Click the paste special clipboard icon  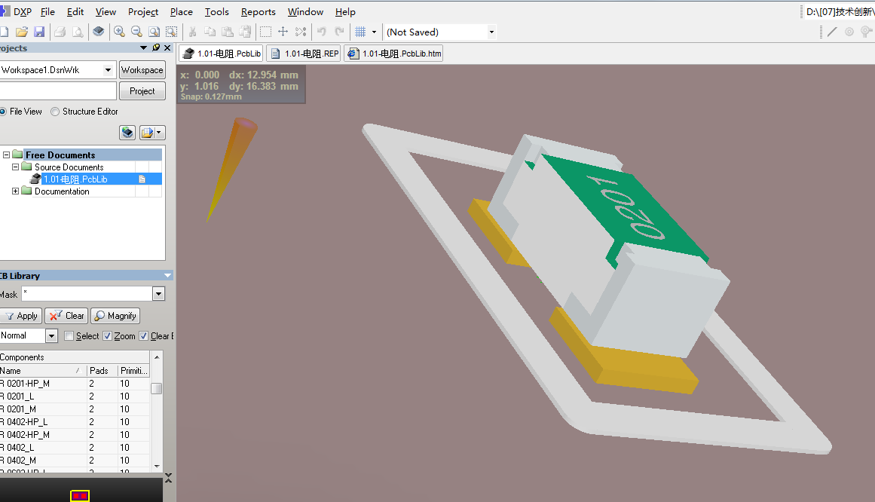pos(245,32)
